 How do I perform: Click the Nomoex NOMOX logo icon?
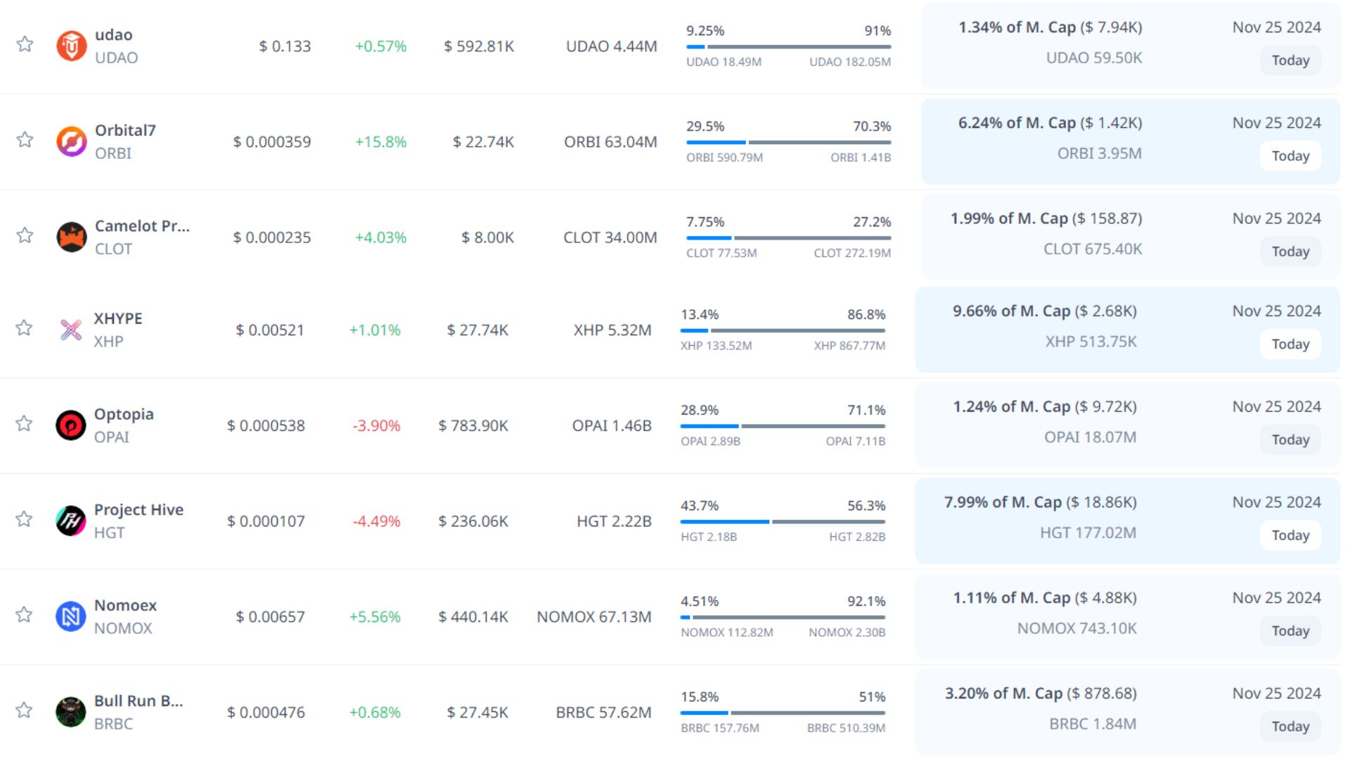[x=71, y=616]
